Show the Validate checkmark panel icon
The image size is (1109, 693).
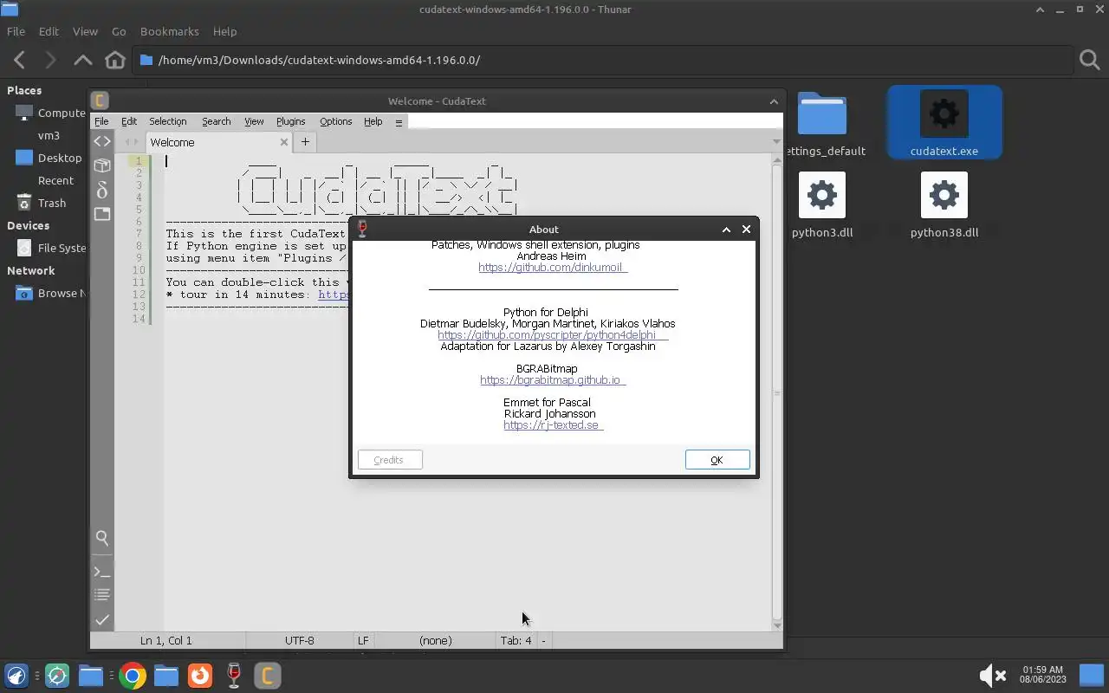[102, 619]
